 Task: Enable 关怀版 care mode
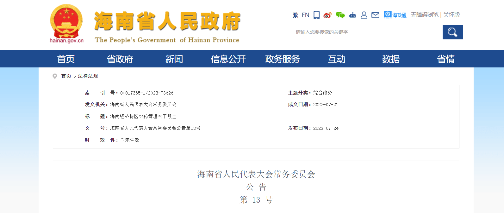pyautogui.click(x=451, y=15)
